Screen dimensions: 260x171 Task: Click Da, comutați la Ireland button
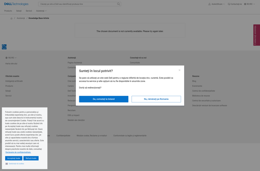[104, 99]
